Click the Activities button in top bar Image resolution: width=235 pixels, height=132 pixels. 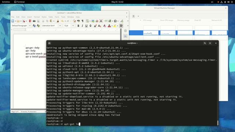tap(6, 2)
